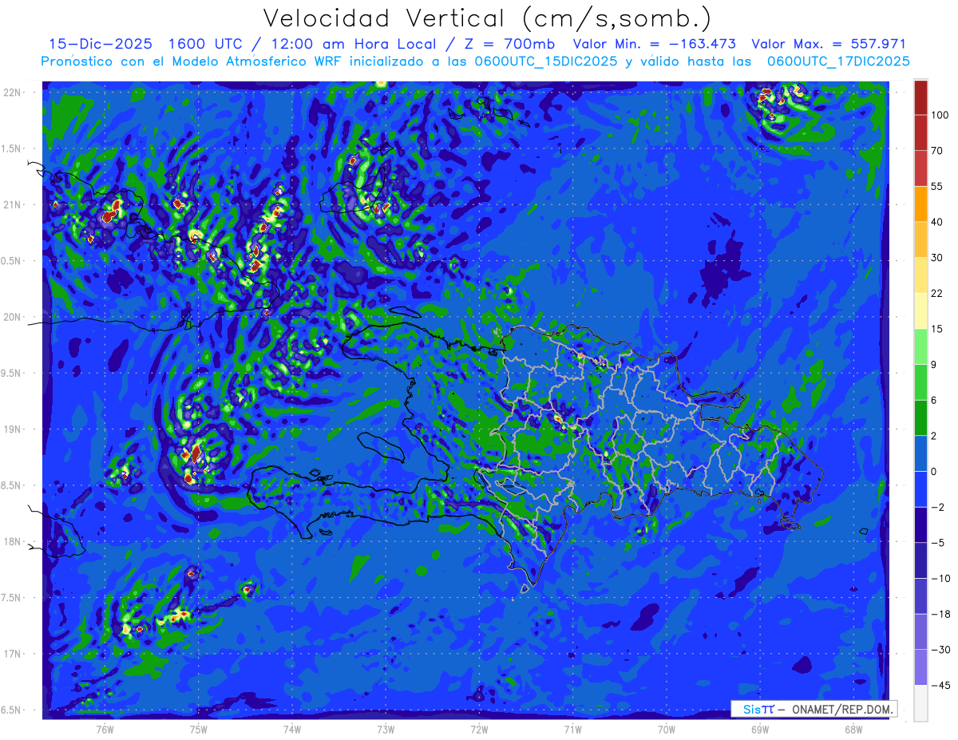Select "Valor Min. = -163.473" in the header
Viewport: 958px width, 740px height.
tap(655, 44)
